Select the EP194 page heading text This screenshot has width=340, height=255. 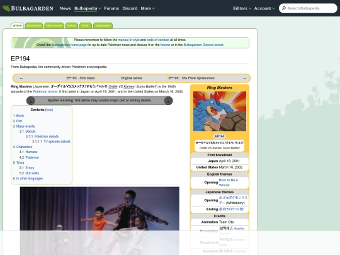(20, 59)
